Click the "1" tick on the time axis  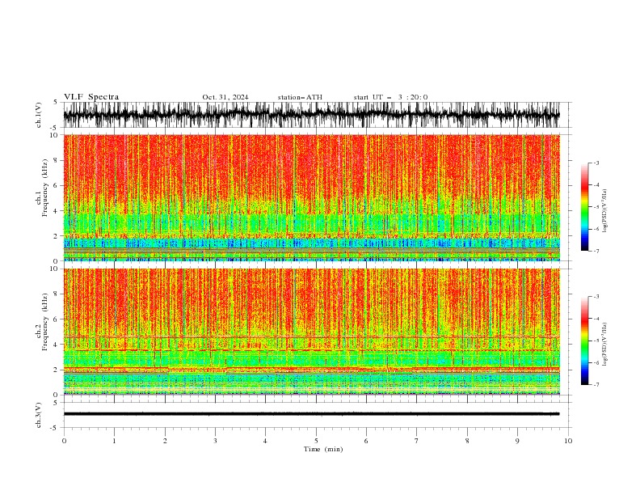(x=114, y=441)
